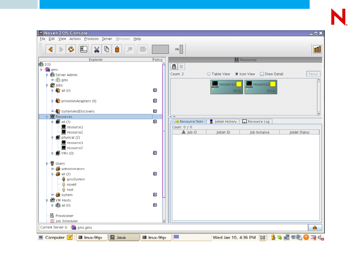Click the status bar expand-up arrow button
Viewport: 361px width, 271px height.
pos(315,228)
